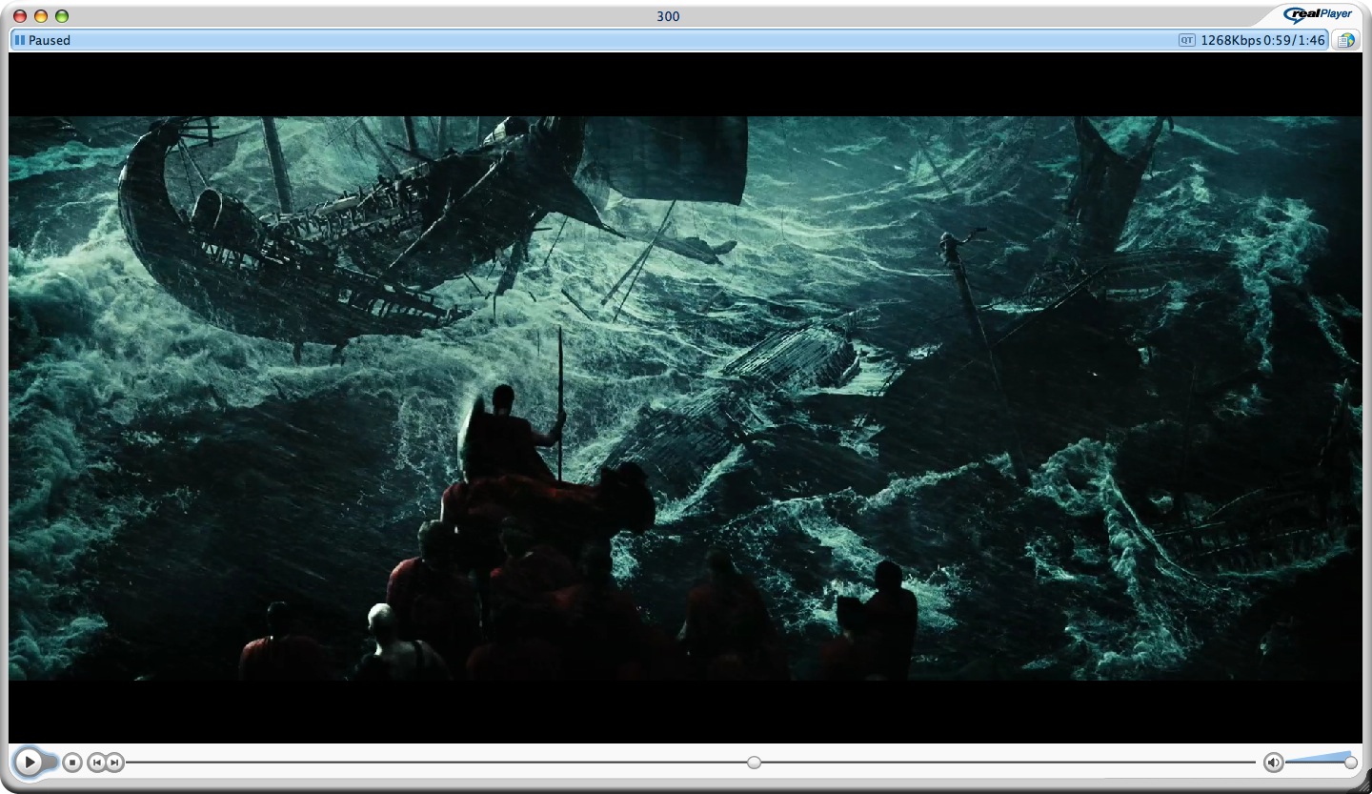Open the media browser globe icon
The image size is (1372, 794).
click(1345, 40)
